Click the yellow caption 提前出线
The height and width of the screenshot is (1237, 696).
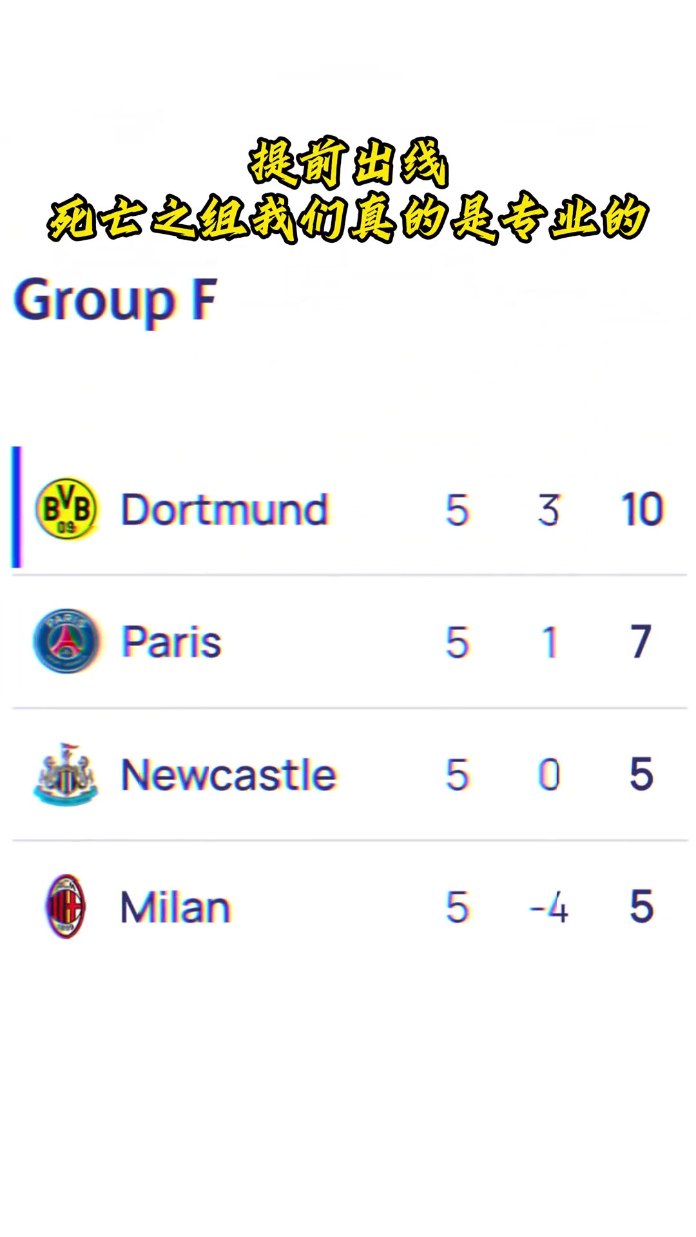pyautogui.click(x=348, y=162)
